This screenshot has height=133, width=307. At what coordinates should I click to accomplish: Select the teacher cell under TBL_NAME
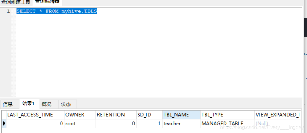pyautogui.click(x=181, y=123)
